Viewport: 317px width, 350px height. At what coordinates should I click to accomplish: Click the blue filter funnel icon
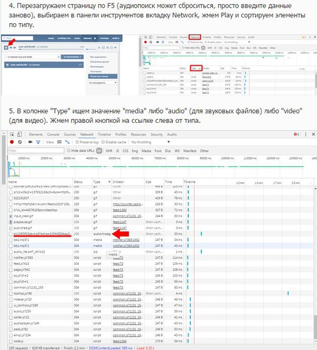(38, 142)
